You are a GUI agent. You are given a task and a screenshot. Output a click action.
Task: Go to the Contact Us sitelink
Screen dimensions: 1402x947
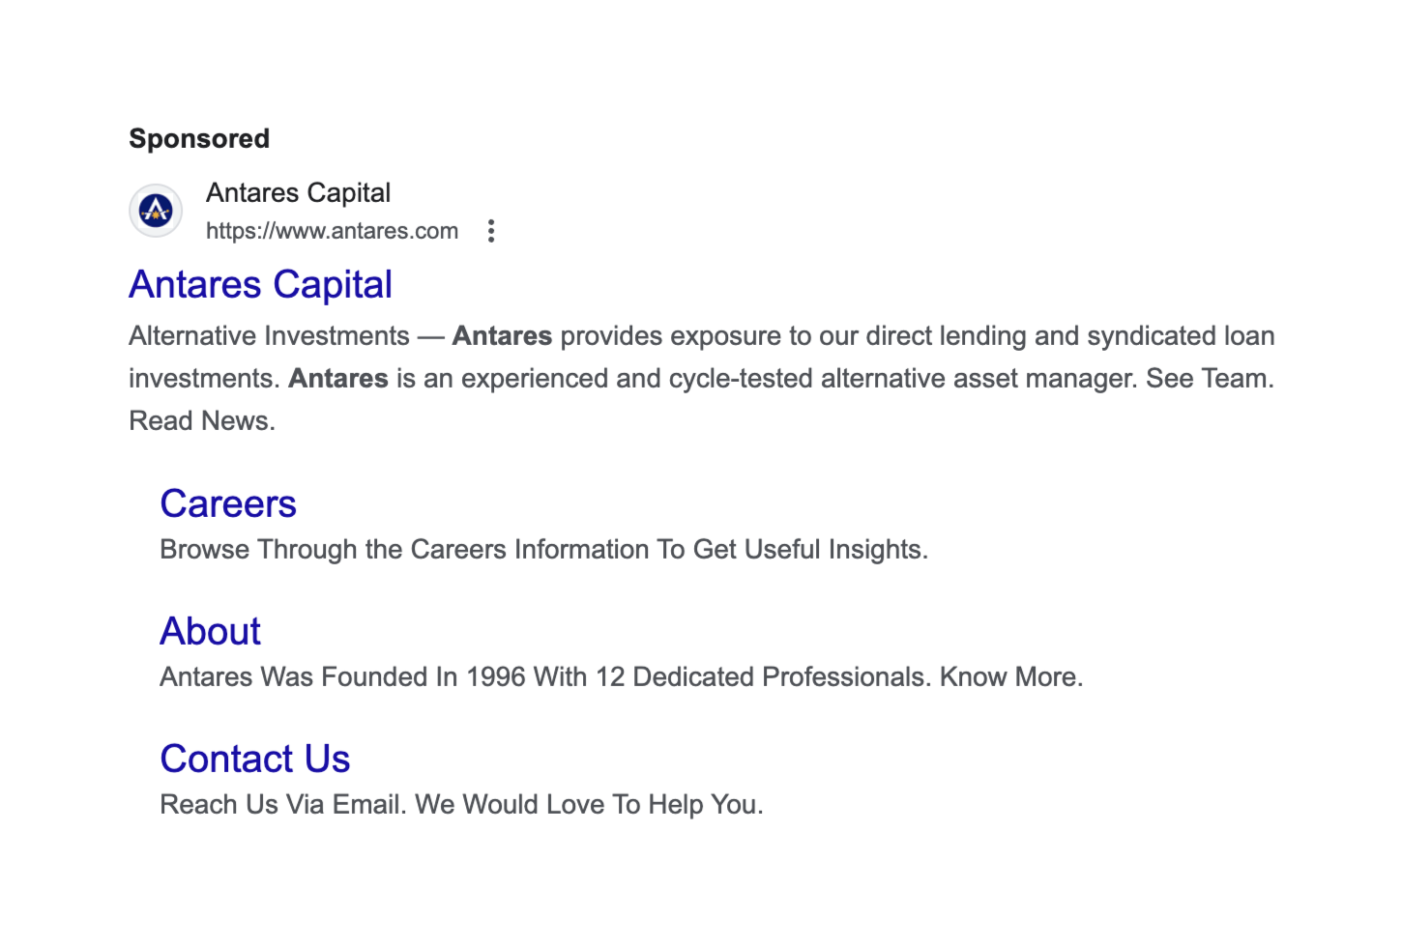(x=255, y=759)
